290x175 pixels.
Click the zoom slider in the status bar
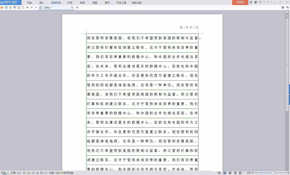[x=272, y=173]
